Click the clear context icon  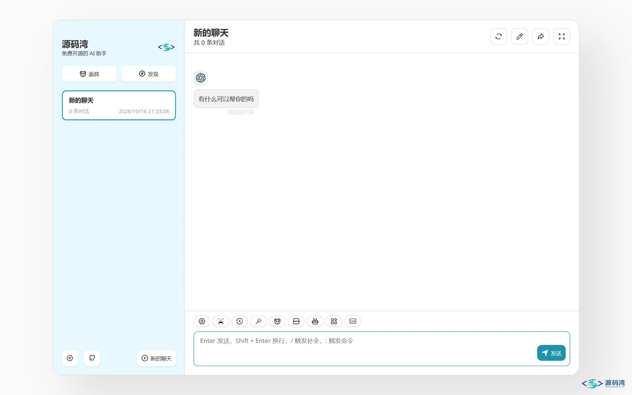(x=296, y=321)
